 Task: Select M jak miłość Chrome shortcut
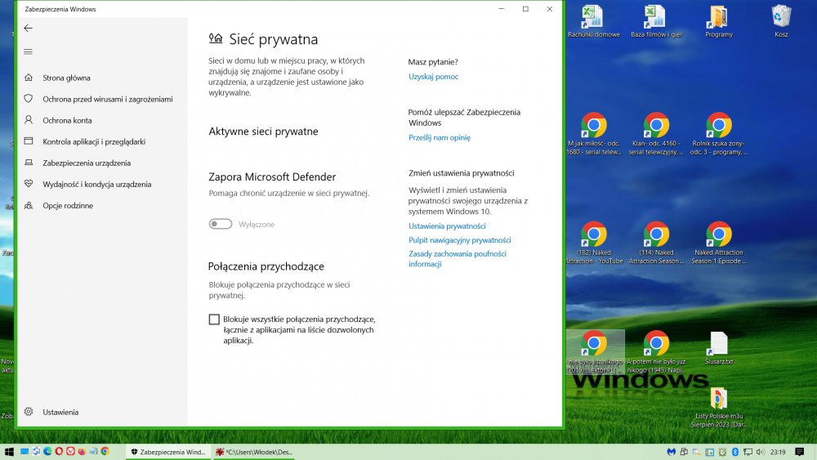coord(593,133)
